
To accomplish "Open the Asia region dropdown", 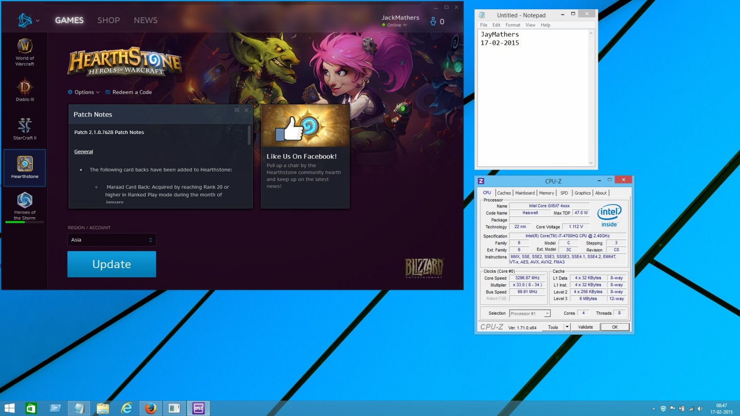I will pos(111,240).
